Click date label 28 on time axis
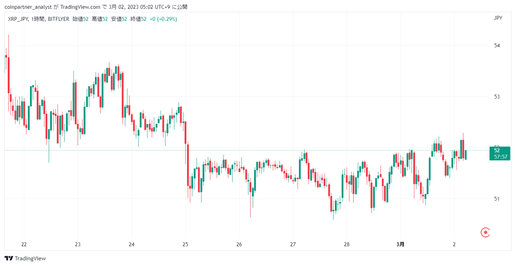The width and height of the screenshot is (516, 266). pyautogui.click(x=347, y=244)
